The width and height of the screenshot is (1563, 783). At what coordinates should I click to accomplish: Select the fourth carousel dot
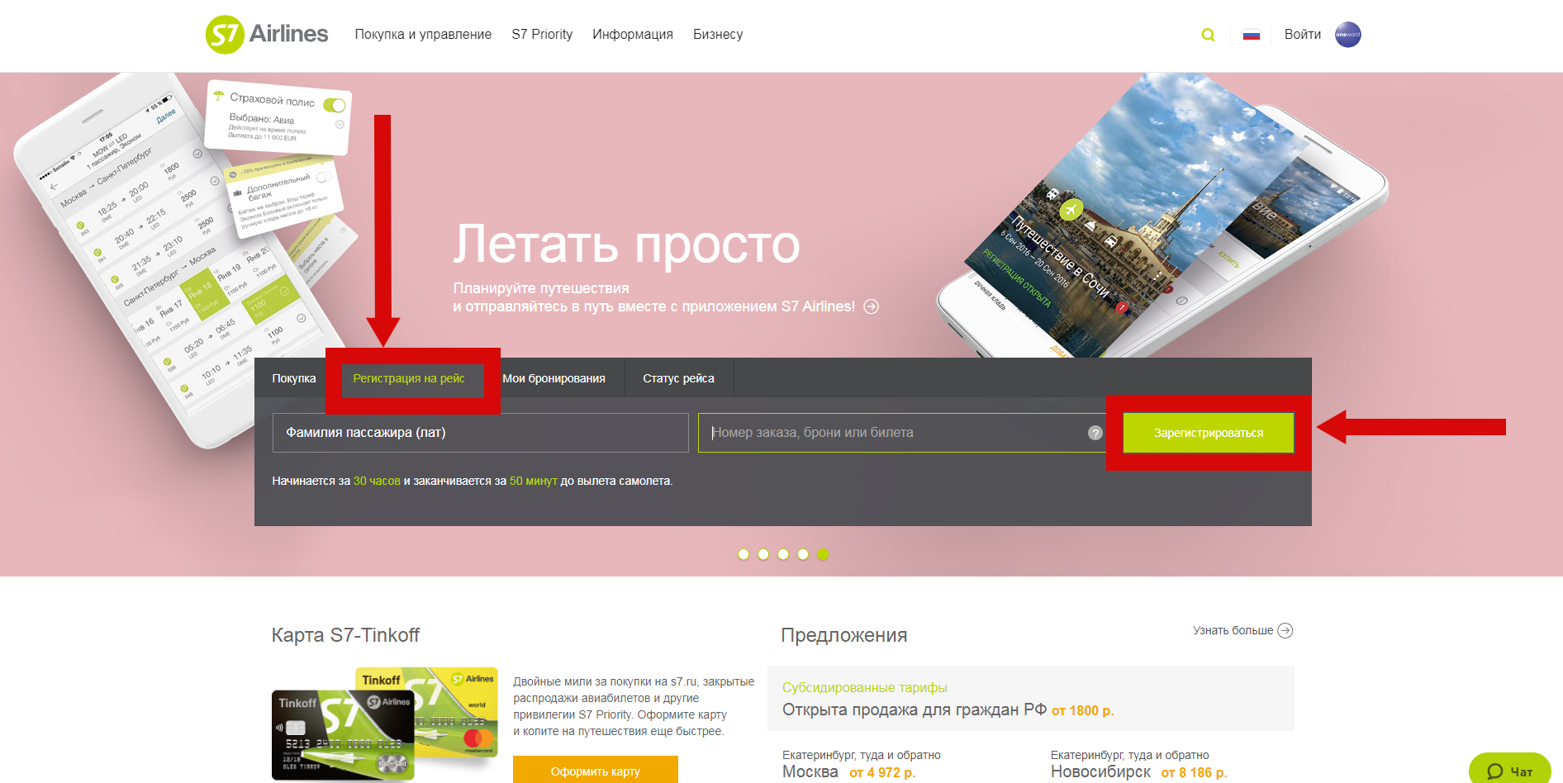(803, 554)
